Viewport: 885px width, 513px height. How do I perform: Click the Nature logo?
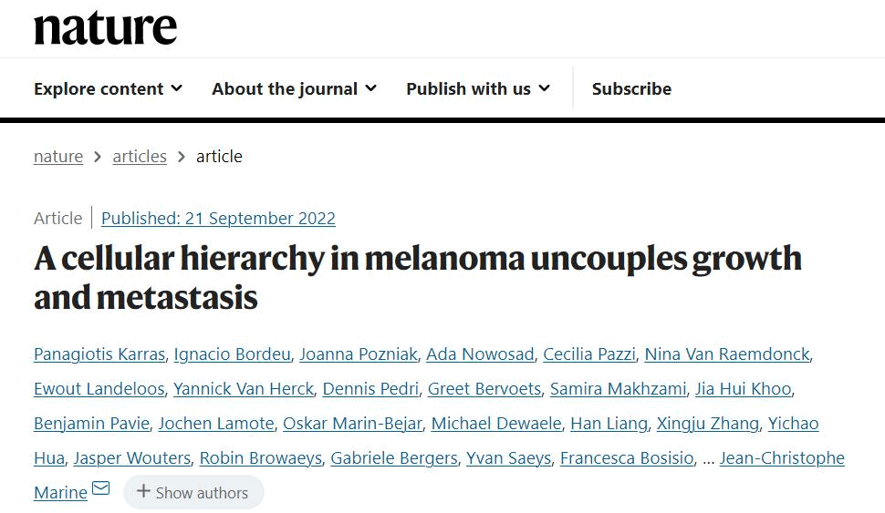point(105,27)
